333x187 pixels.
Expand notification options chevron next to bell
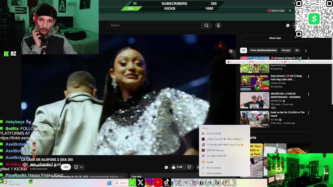[81, 167]
